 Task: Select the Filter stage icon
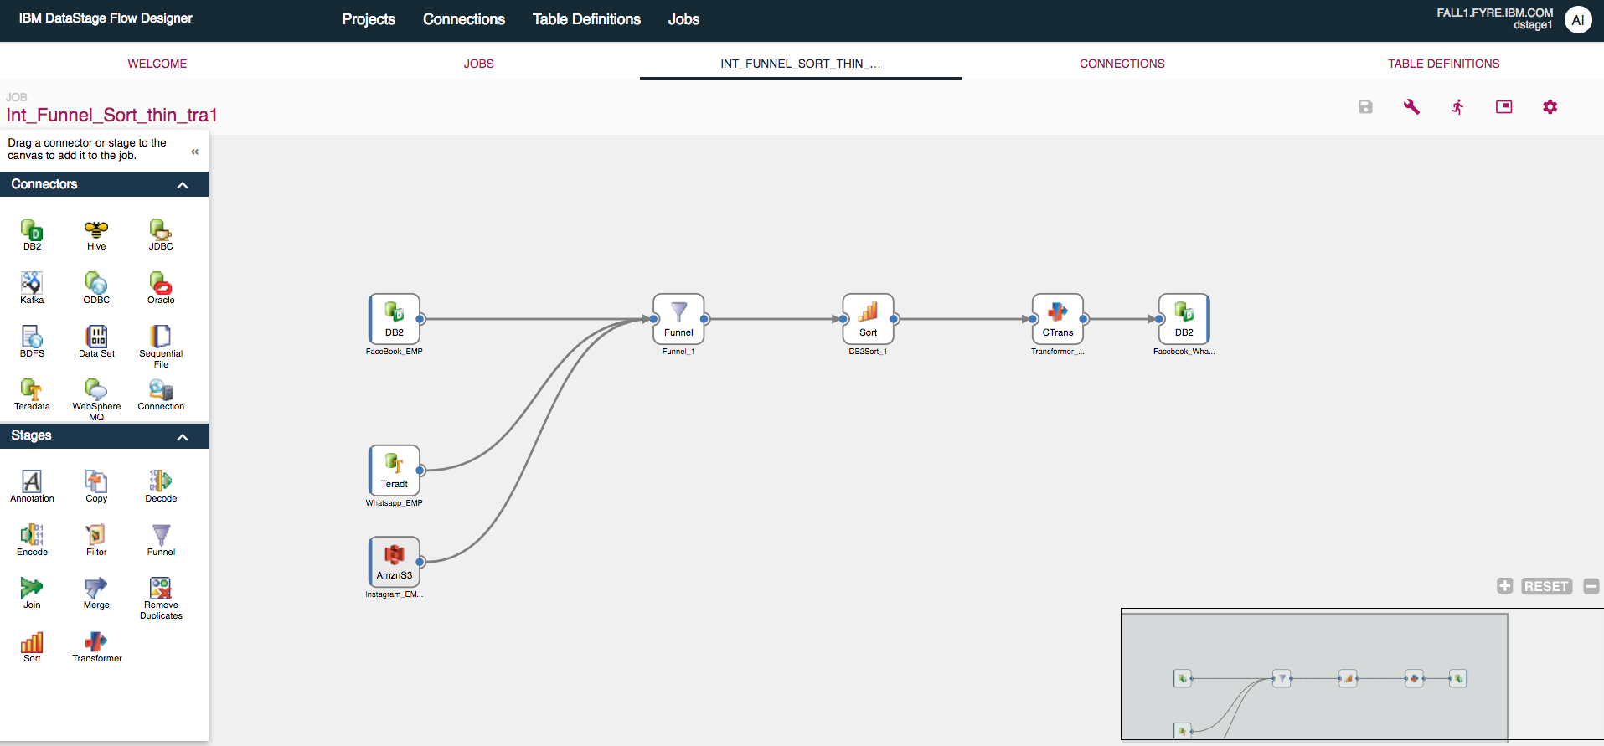[x=96, y=535]
